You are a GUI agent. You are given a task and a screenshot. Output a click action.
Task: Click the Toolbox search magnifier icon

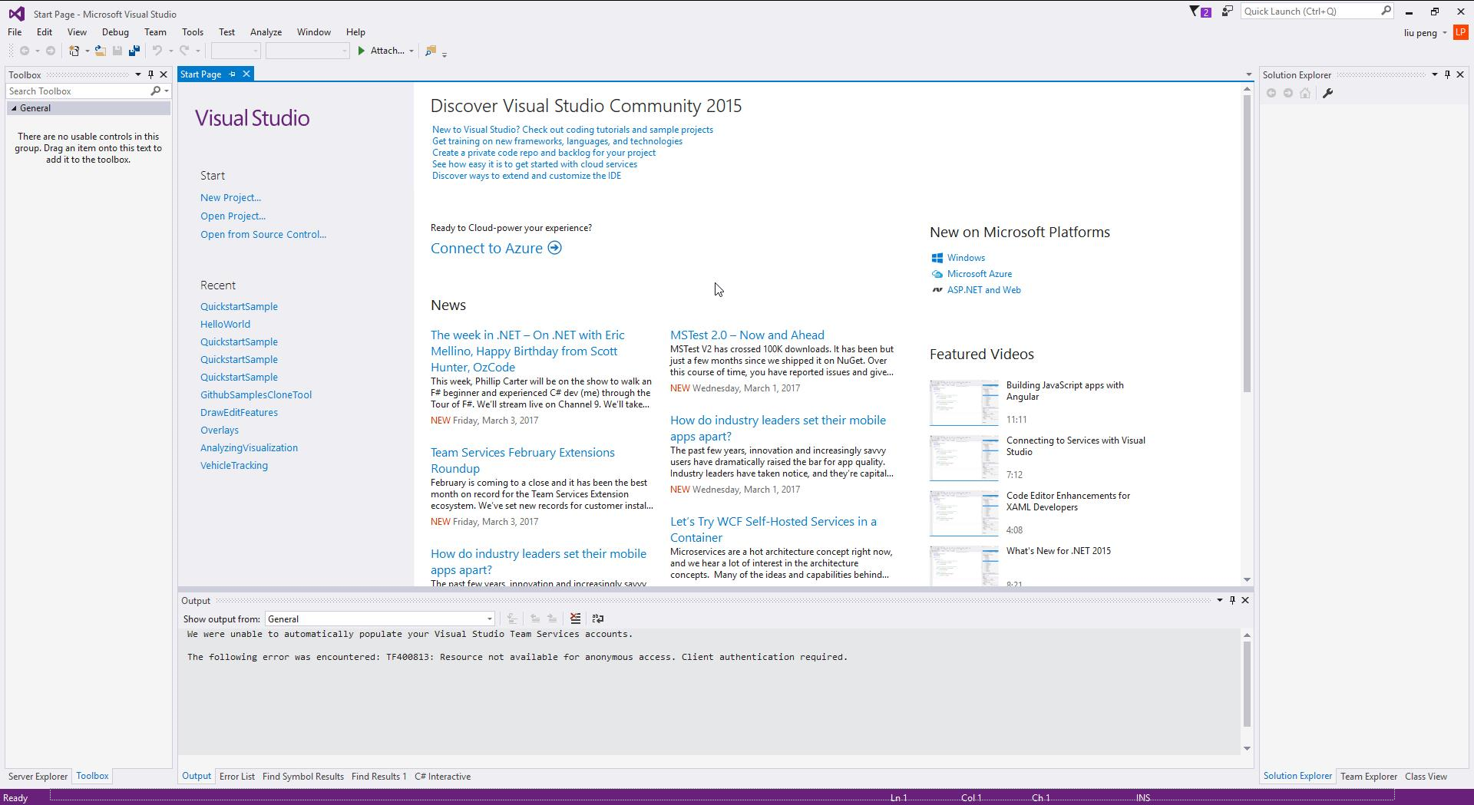click(156, 91)
